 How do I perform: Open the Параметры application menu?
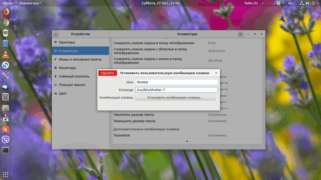coord(29,3)
